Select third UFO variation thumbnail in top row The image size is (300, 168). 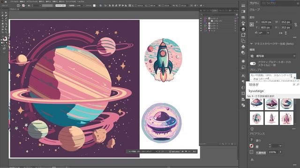pyautogui.click(x=286, y=104)
